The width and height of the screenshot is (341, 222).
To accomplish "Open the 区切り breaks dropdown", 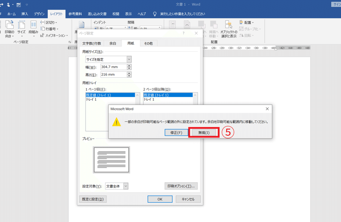I will pyautogui.click(x=49, y=23).
